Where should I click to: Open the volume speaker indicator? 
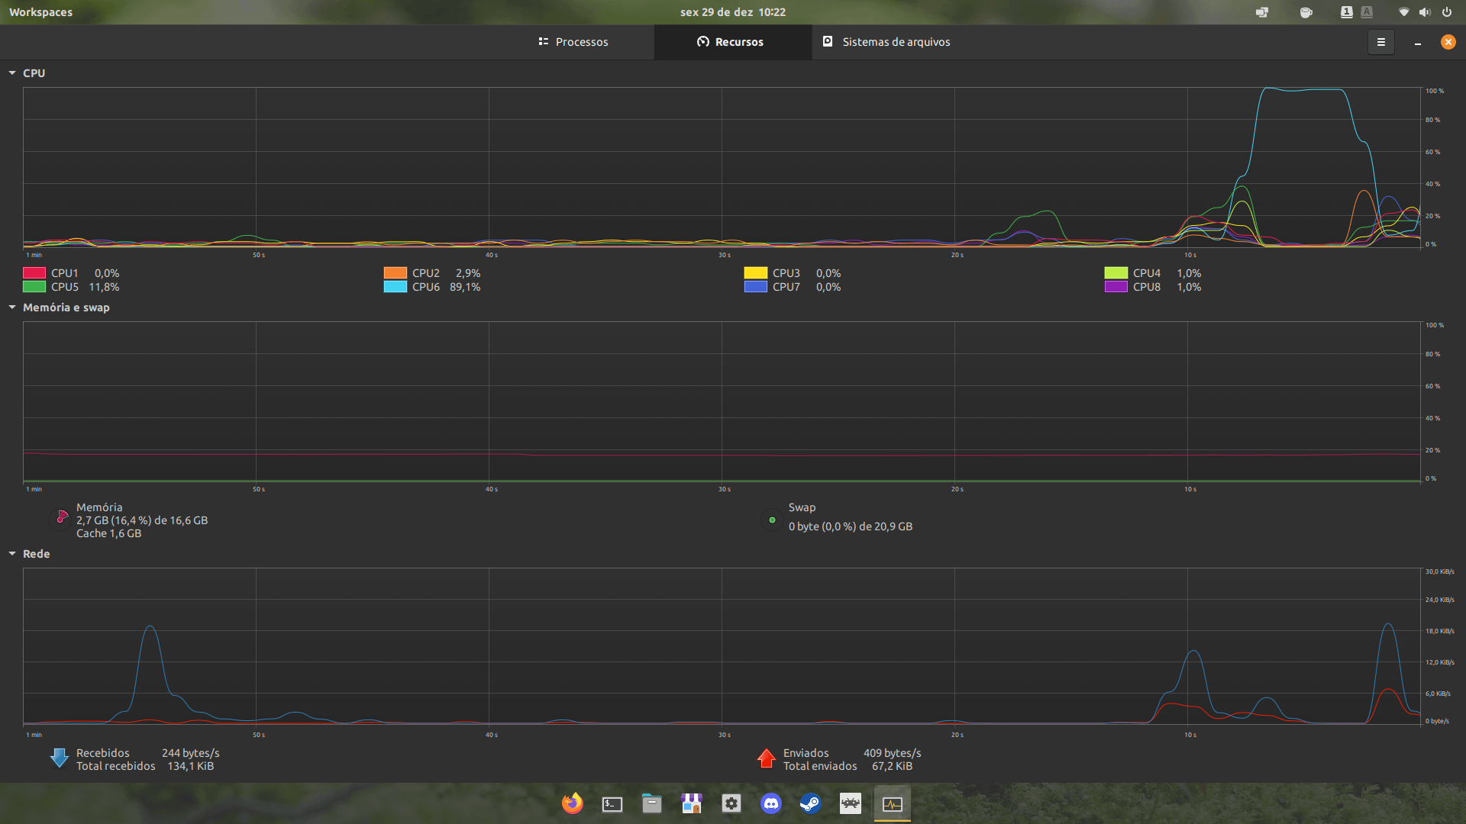[1424, 12]
